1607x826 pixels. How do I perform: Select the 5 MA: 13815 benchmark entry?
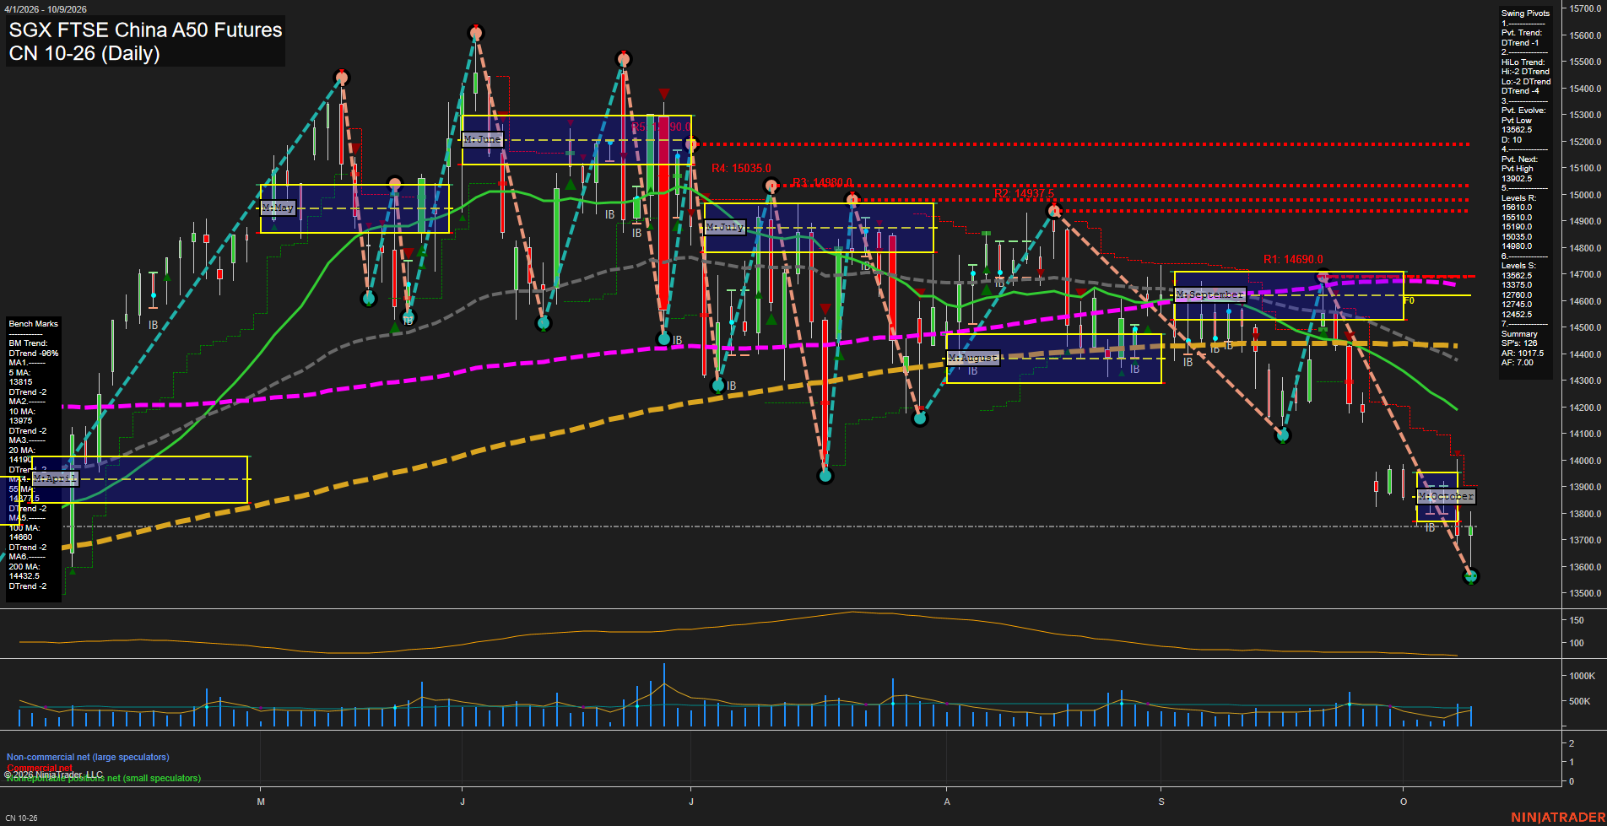pos(21,377)
